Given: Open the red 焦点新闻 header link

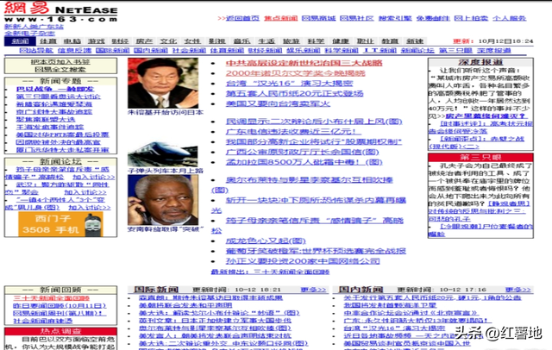Looking at the screenshot, I should (x=281, y=18).
